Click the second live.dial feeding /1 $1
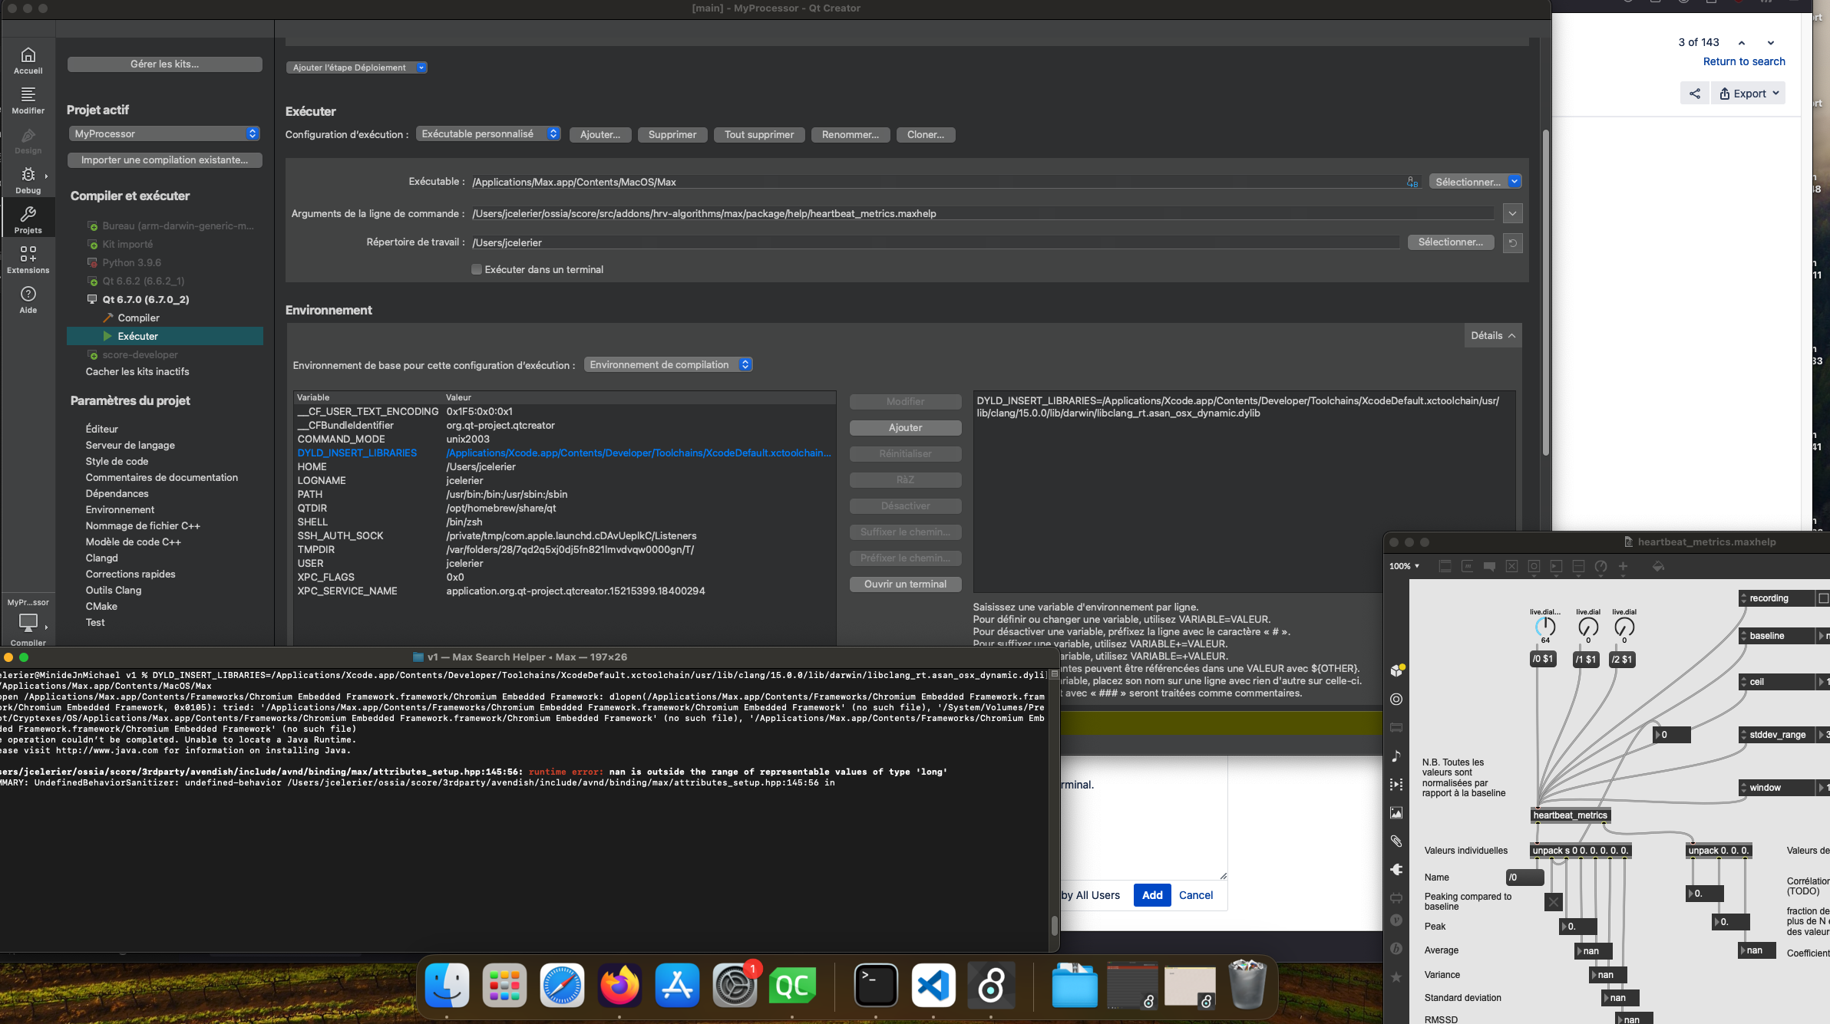Screen dimensions: 1830x1024 coord(1588,627)
